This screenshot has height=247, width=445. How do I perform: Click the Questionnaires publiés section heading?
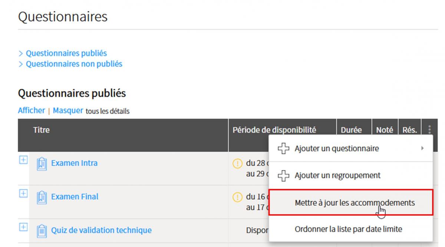tap(72, 93)
